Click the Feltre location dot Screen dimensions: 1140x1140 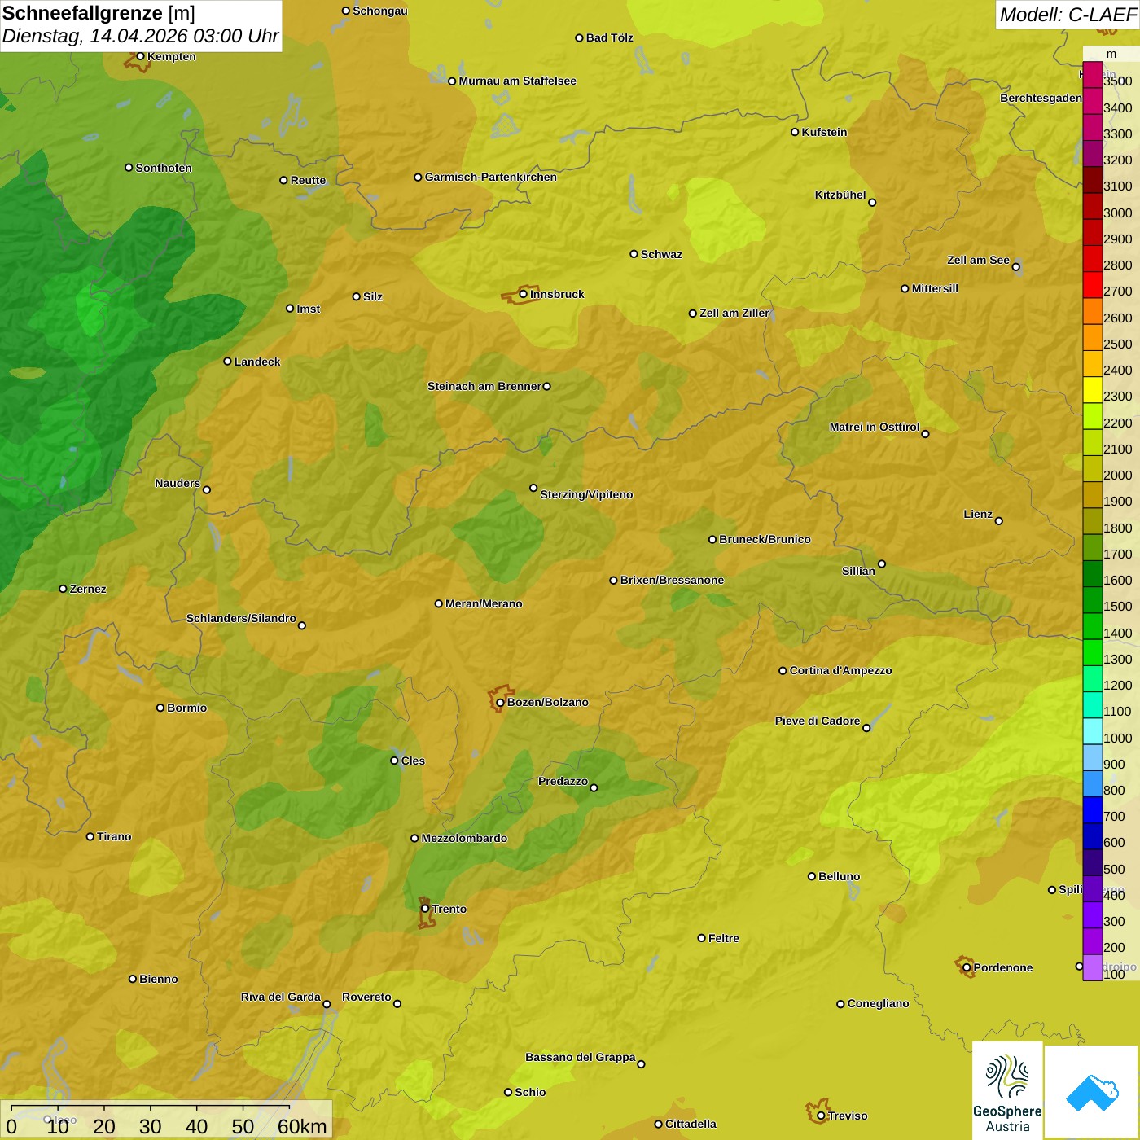pyautogui.click(x=701, y=938)
